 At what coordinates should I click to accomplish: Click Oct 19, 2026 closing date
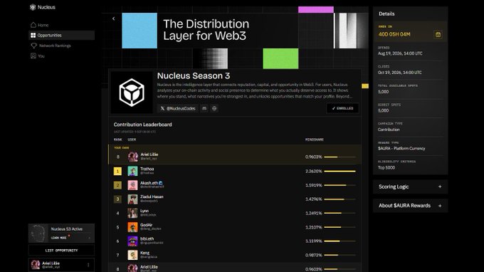pyautogui.click(x=400, y=73)
